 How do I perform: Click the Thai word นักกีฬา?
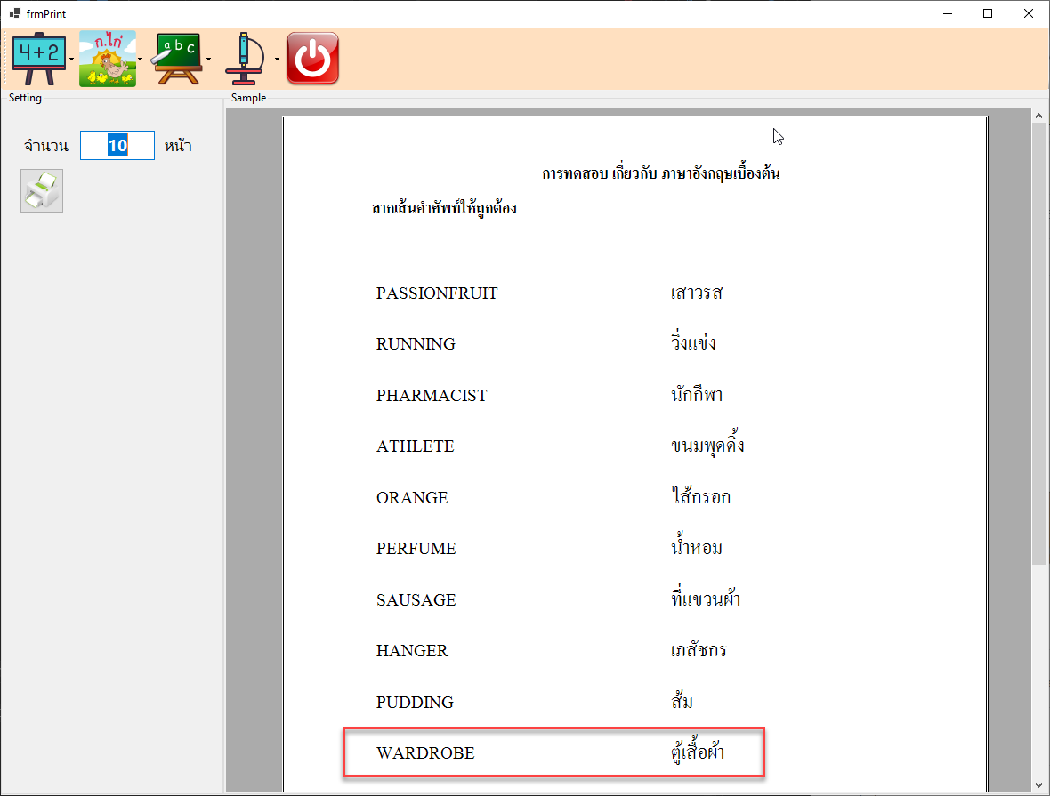click(x=697, y=394)
